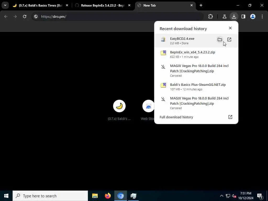The image size is (268, 201).
Task: Open the Web Store shortcut tile
Action: click(x=148, y=110)
